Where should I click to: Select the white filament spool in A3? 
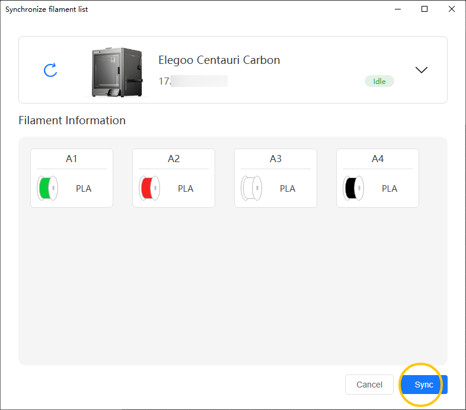point(251,188)
